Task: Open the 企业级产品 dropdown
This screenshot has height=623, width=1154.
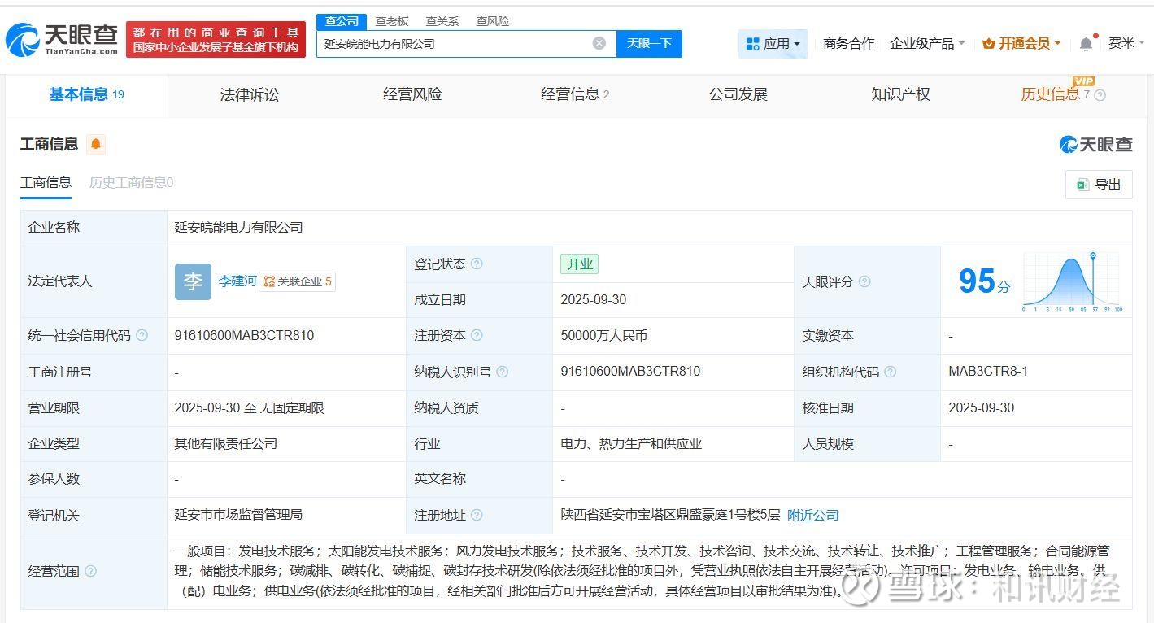Action: [927, 44]
